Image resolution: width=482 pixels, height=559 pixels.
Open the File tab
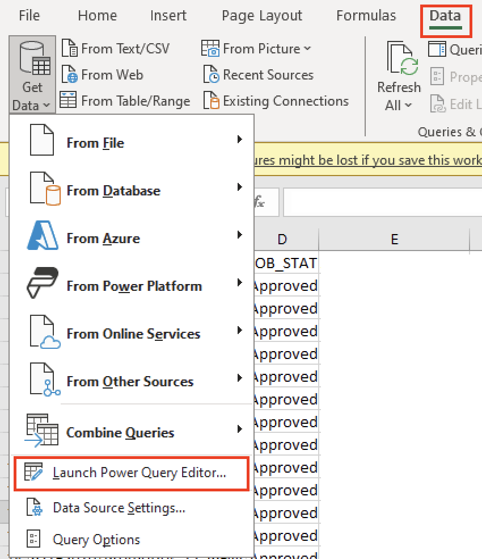tap(29, 16)
